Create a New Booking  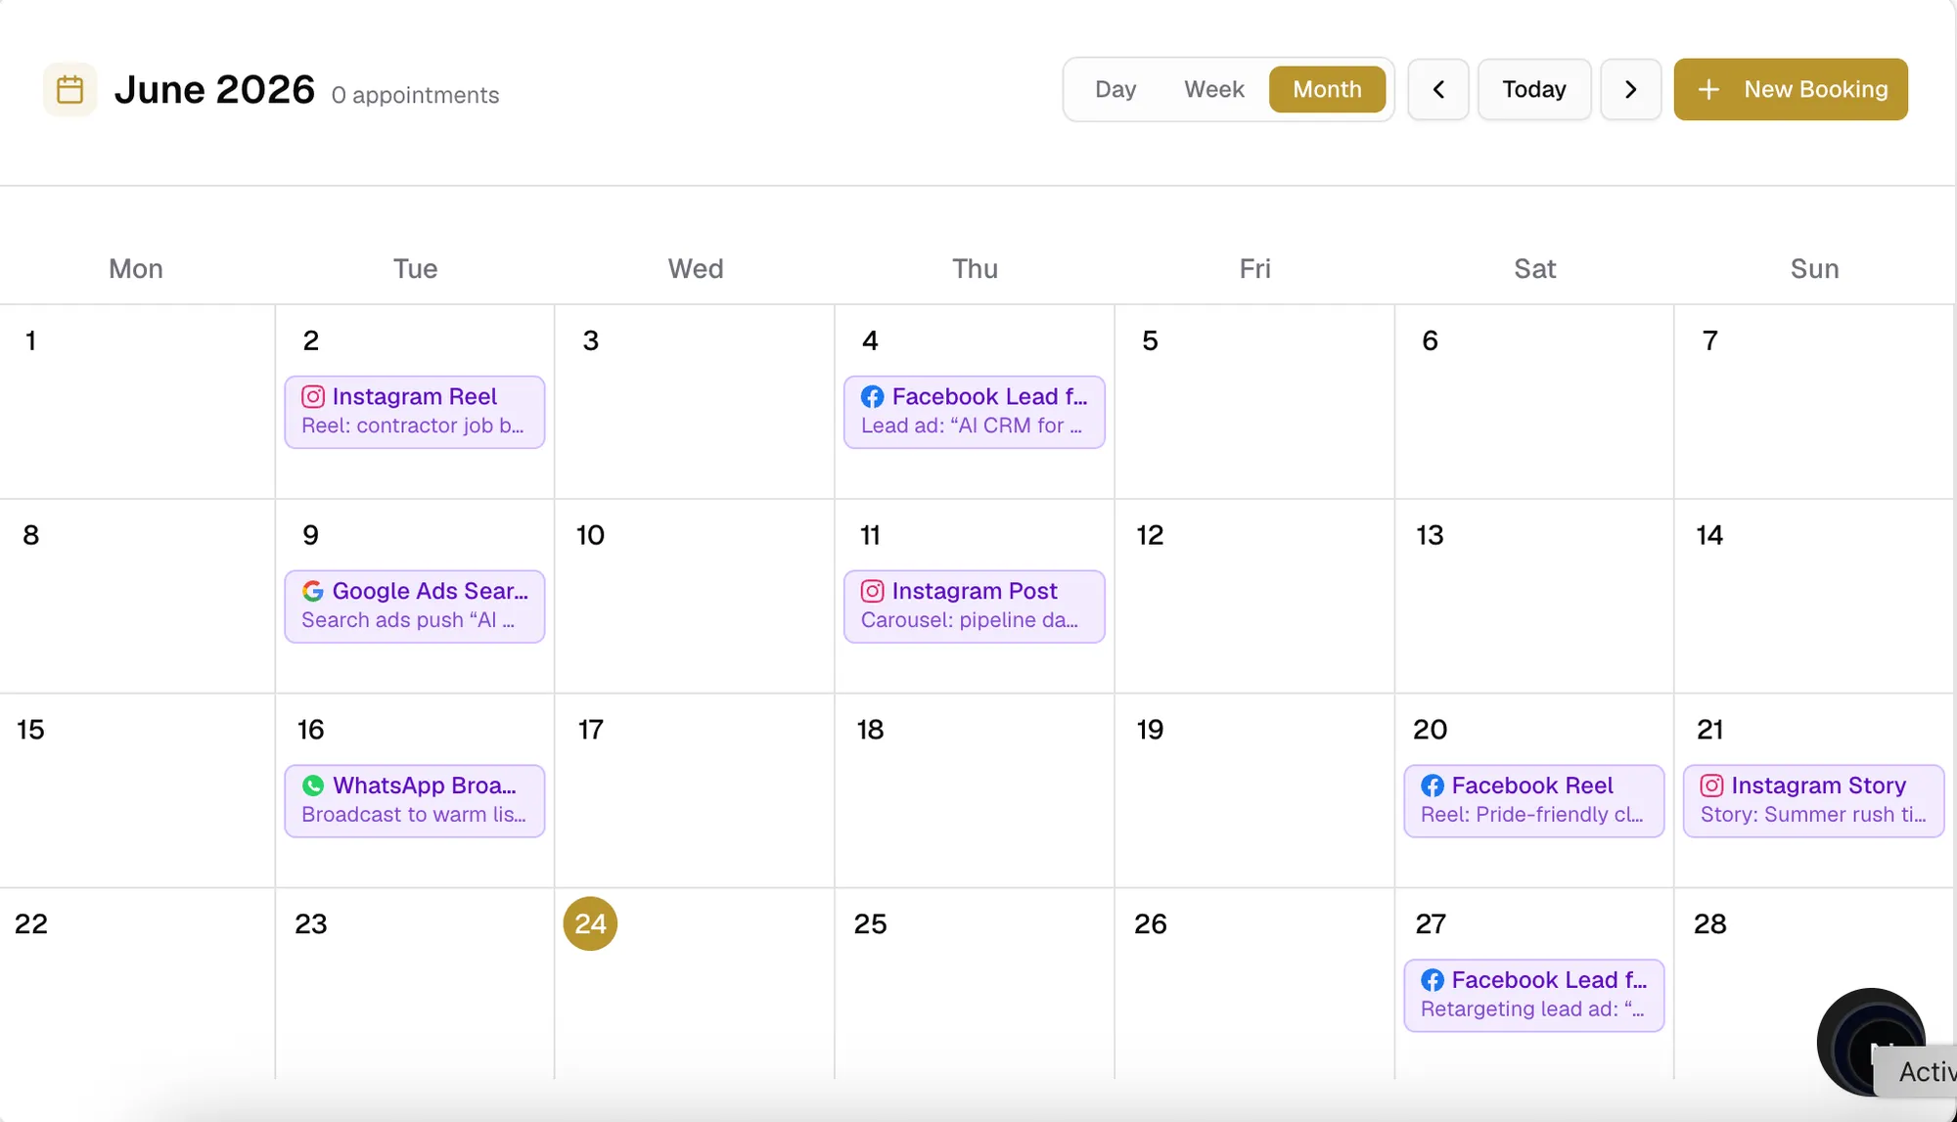click(1791, 89)
